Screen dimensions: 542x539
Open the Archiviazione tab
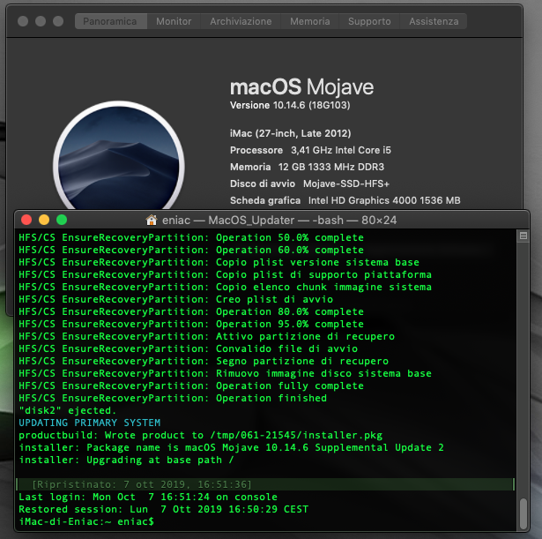[x=241, y=21]
